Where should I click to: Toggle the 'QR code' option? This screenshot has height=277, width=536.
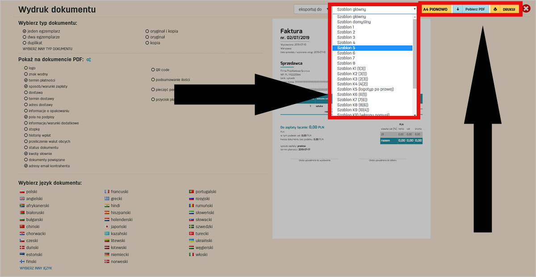point(153,70)
